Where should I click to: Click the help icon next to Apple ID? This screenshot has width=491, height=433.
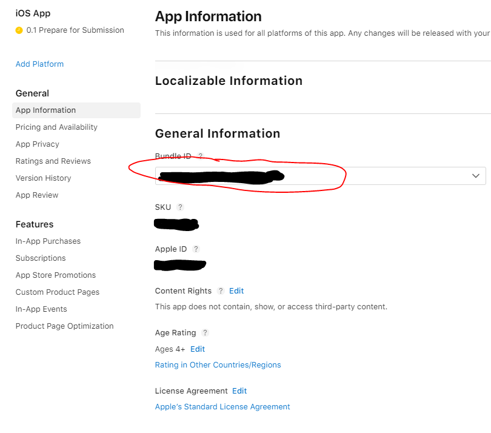point(196,249)
